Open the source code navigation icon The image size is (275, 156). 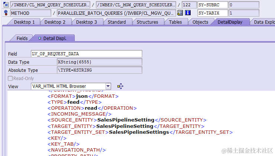(180, 13)
